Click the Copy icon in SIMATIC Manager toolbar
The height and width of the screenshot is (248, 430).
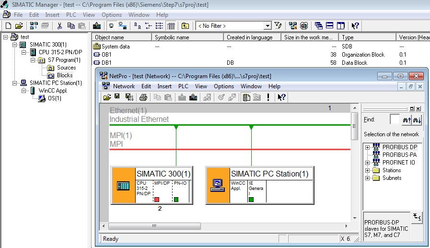coord(71,26)
